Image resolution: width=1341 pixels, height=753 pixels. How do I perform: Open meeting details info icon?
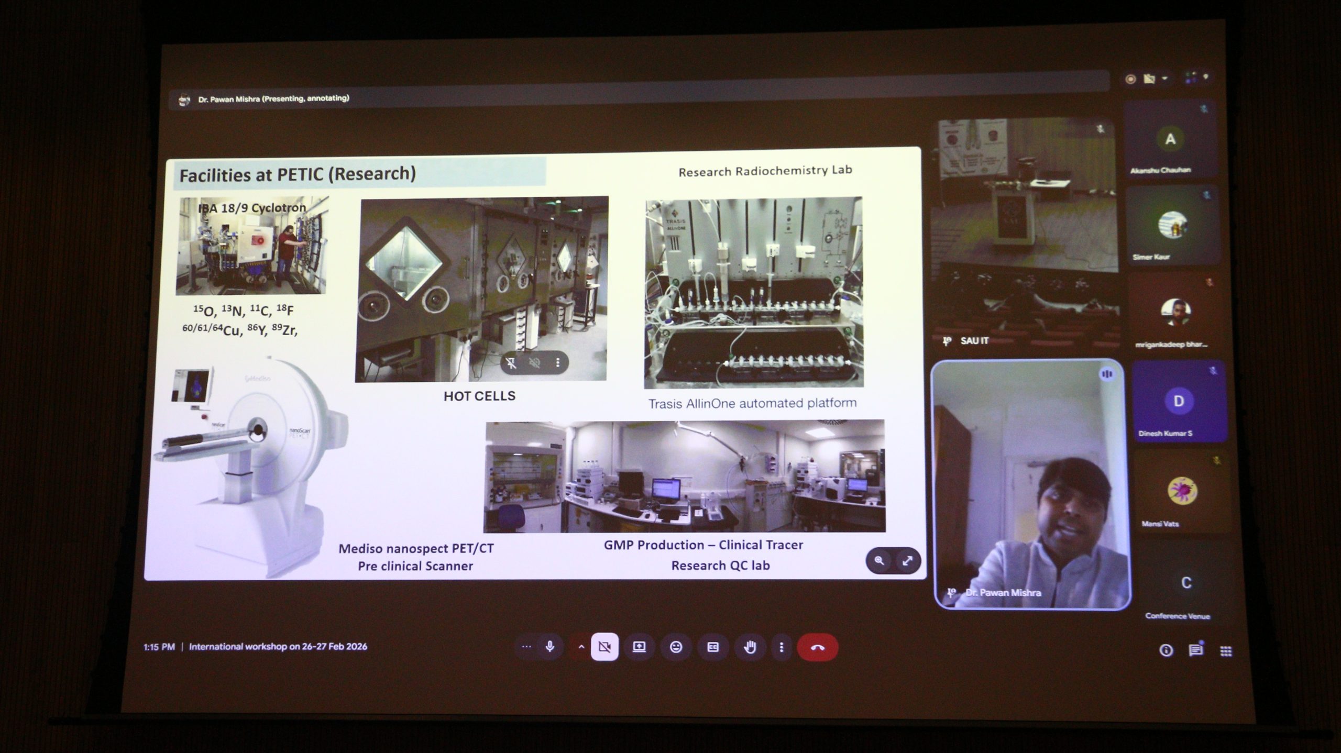point(1166,650)
